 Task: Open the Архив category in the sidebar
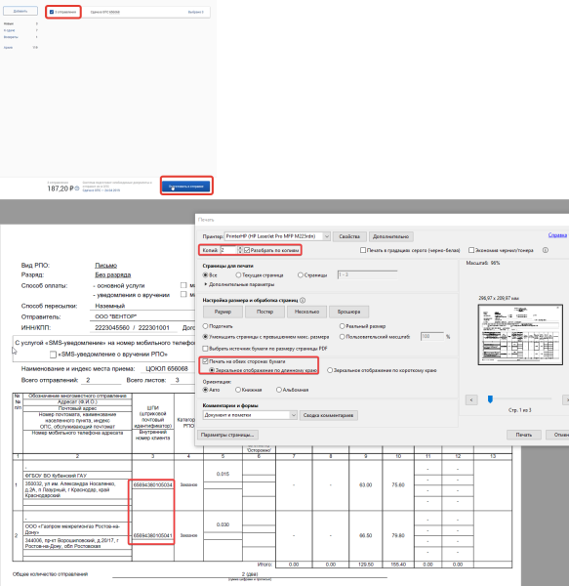click(x=8, y=48)
